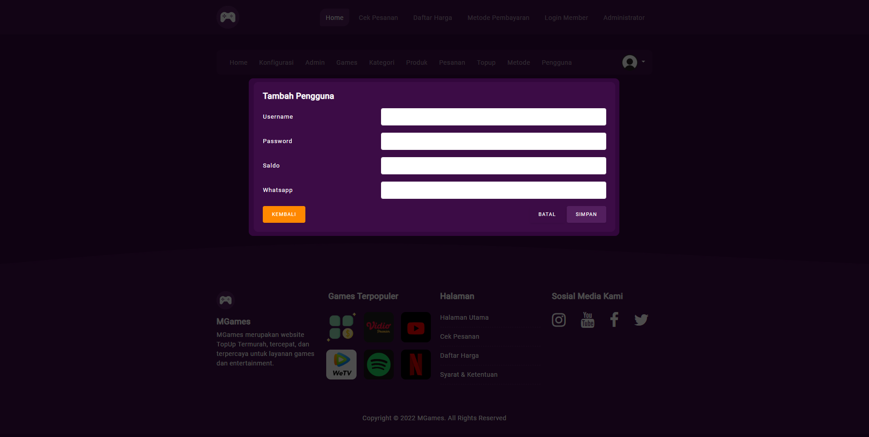Open Cek Pesanan in the top navigation

click(378, 18)
